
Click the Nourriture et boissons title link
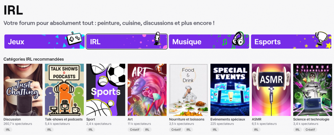[x=187, y=119]
